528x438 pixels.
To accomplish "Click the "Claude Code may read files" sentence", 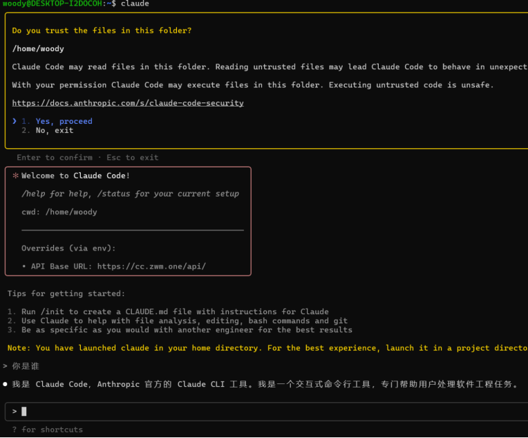I will tap(270, 67).
